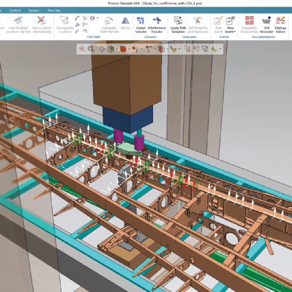The width and height of the screenshot is (292, 292).
Task: Open the Interference Volume tool
Action: click(x=156, y=24)
